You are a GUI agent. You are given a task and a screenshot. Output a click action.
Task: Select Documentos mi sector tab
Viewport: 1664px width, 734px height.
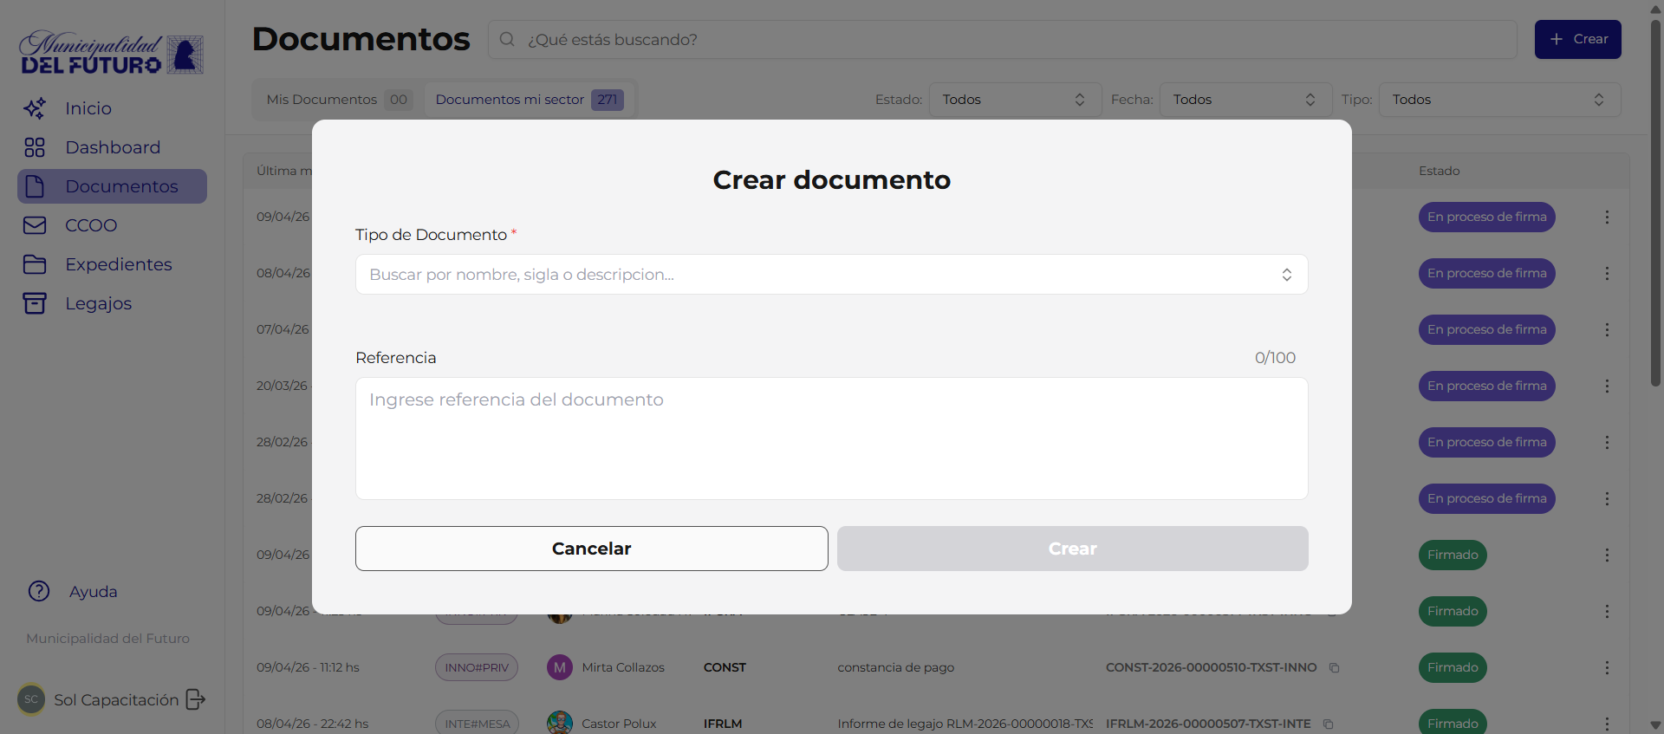[x=529, y=100]
